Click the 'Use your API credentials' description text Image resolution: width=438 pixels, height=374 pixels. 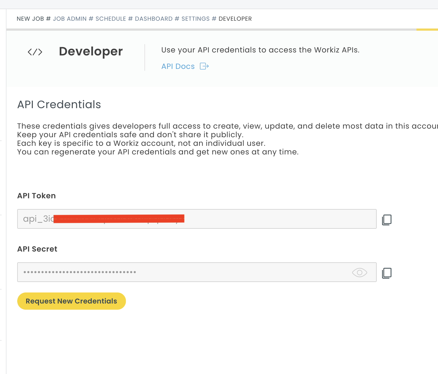coord(260,50)
